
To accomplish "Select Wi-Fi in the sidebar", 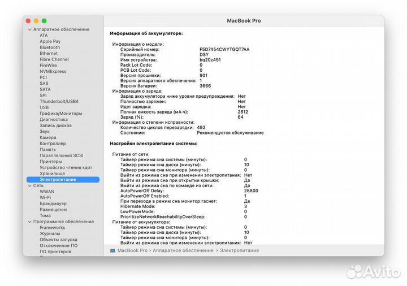I will (x=45, y=197).
